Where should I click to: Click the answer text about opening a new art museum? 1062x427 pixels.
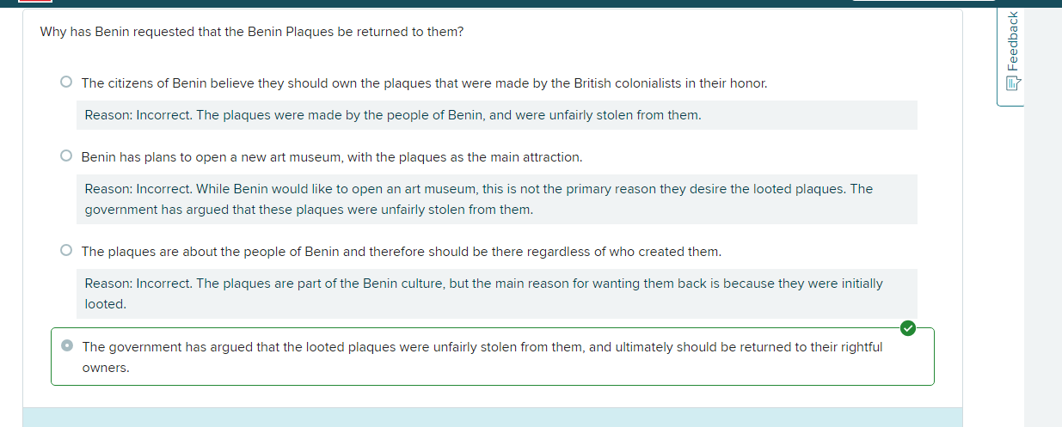331,157
